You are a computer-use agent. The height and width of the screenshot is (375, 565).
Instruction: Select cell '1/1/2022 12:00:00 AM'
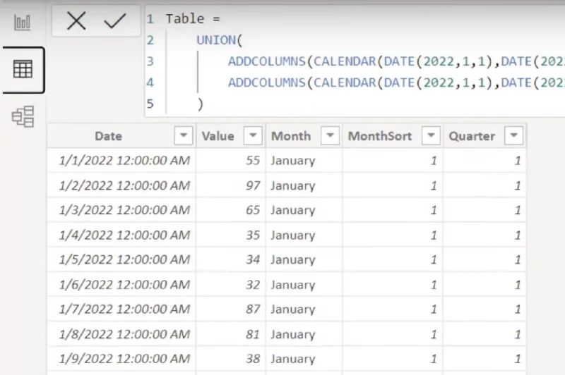[x=121, y=160]
